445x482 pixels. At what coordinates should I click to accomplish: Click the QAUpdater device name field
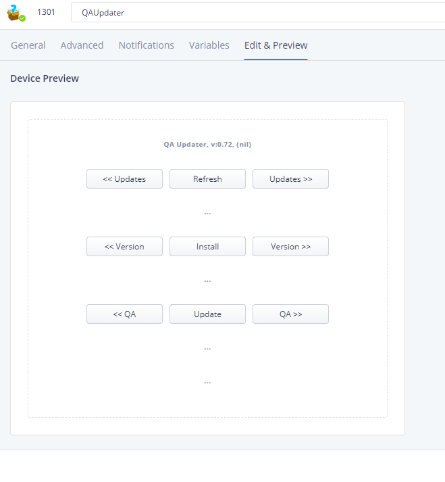click(x=258, y=12)
